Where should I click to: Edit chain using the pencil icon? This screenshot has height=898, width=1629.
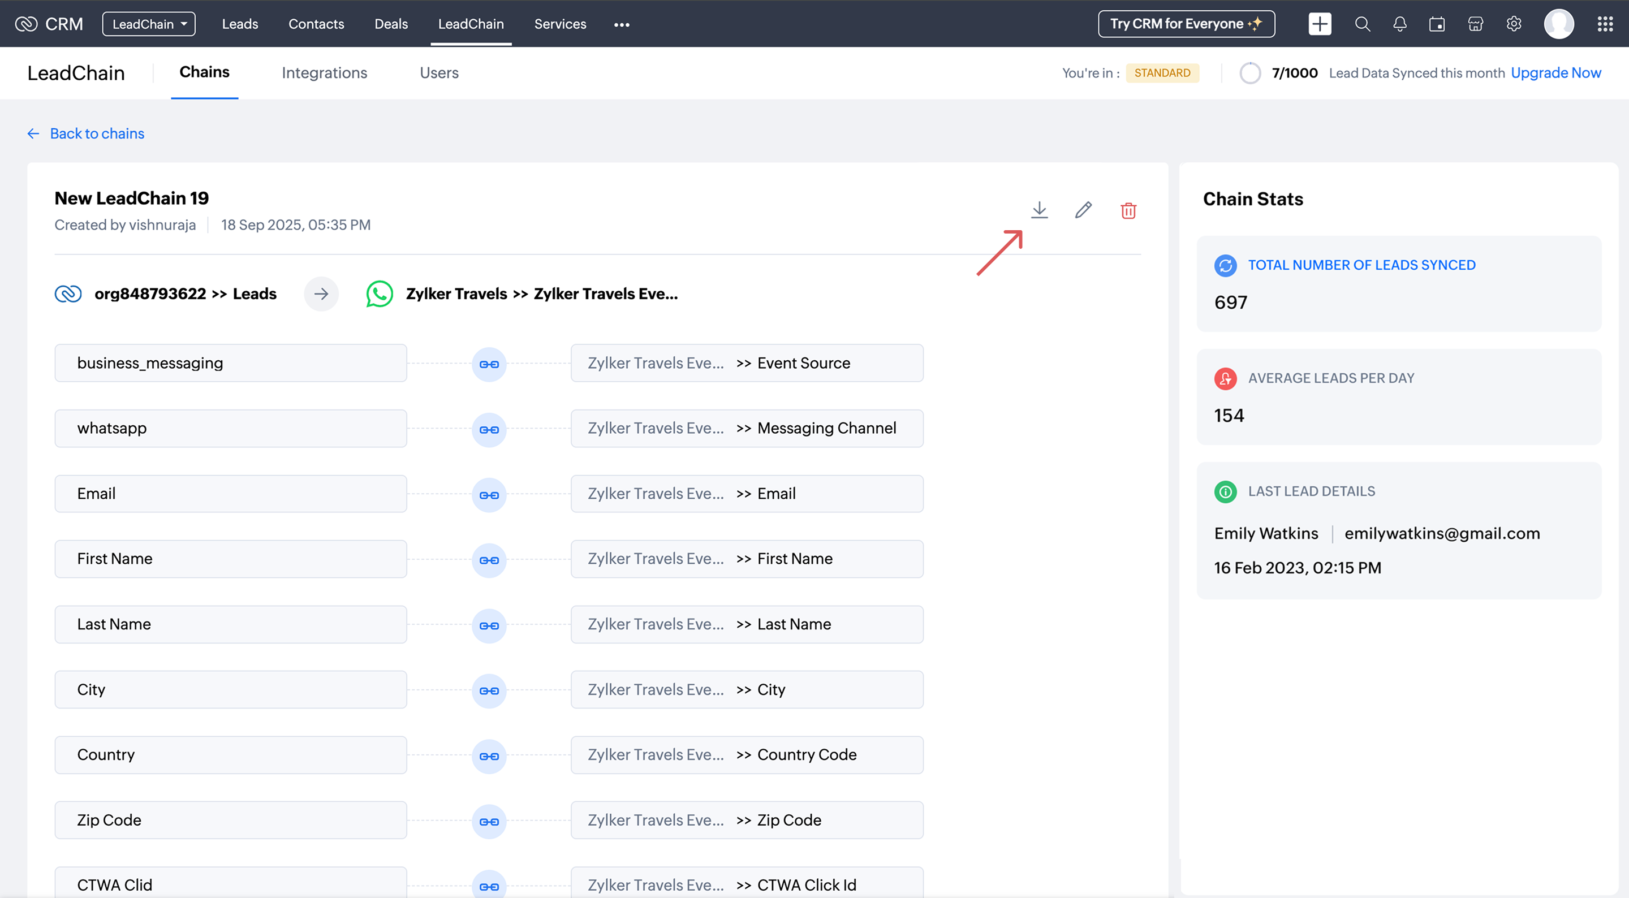(1083, 210)
